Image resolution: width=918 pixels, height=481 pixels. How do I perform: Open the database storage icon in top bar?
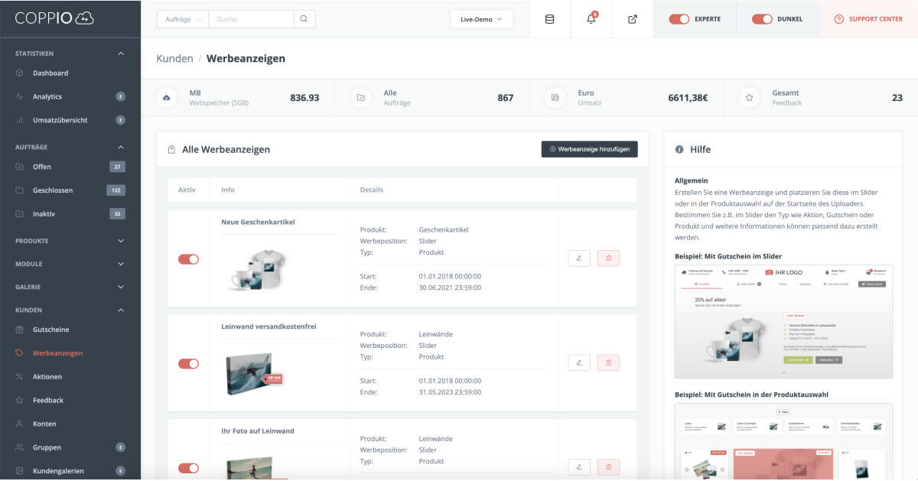(x=549, y=19)
